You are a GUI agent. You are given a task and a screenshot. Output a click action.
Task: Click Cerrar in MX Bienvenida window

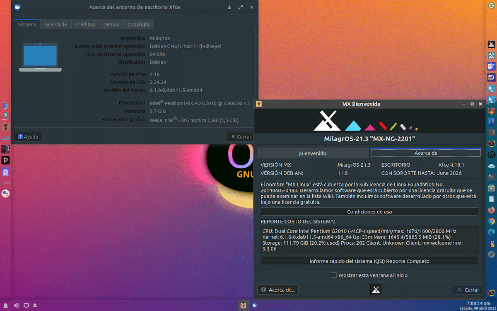tap(468, 290)
